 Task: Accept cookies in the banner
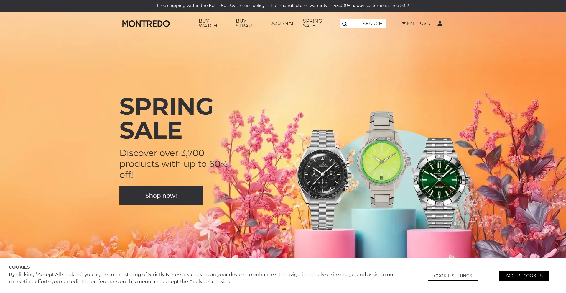click(x=524, y=276)
